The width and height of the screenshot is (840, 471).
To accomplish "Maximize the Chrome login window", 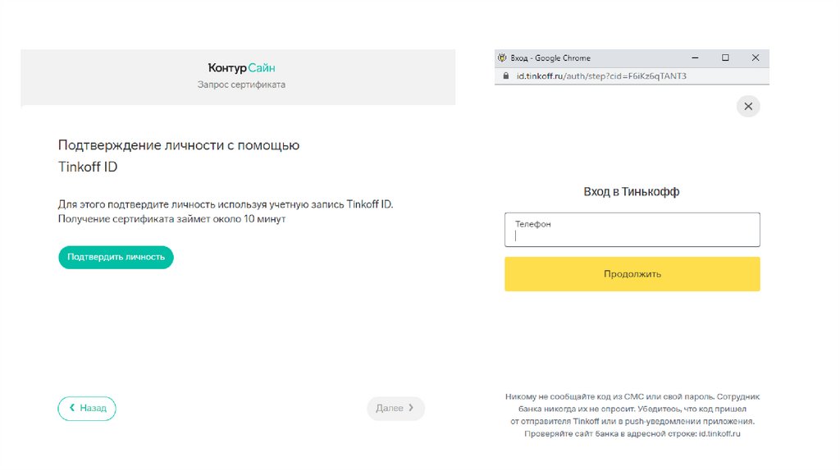I will [x=725, y=58].
